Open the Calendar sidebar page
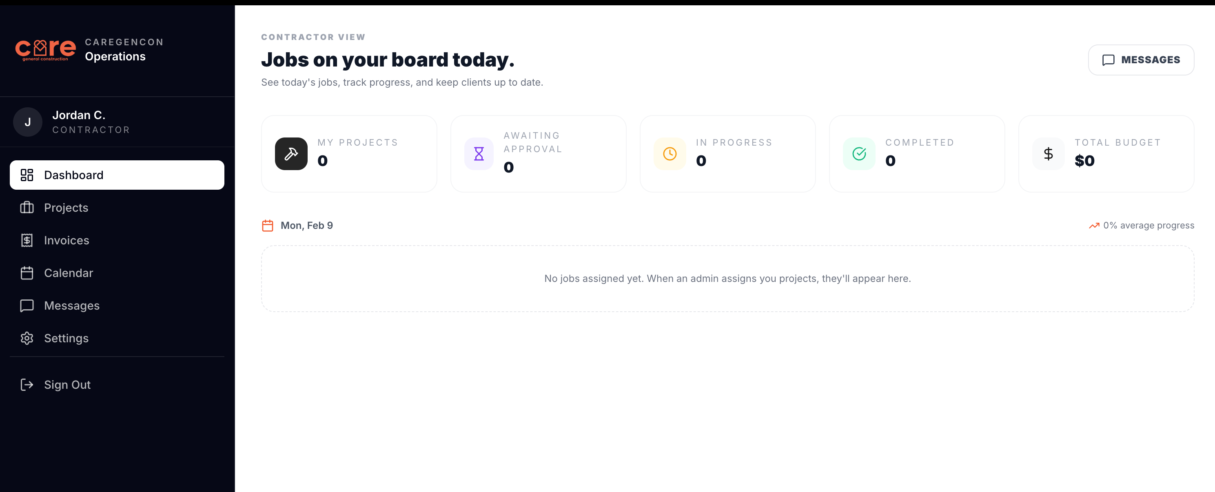This screenshot has width=1215, height=492. [117, 273]
